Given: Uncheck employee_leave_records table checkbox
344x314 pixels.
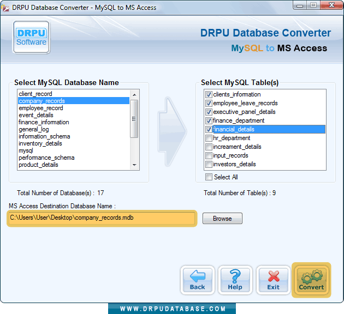Looking at the screenshot, I should [209, 104].
